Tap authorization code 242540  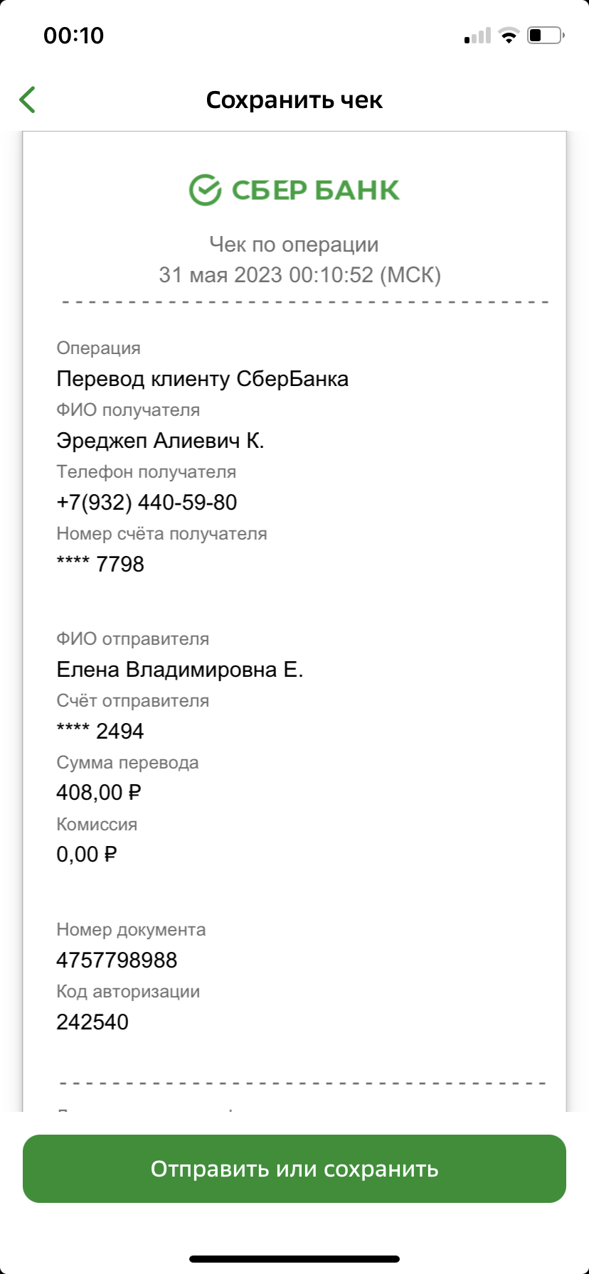click(x=92, y=1022)
